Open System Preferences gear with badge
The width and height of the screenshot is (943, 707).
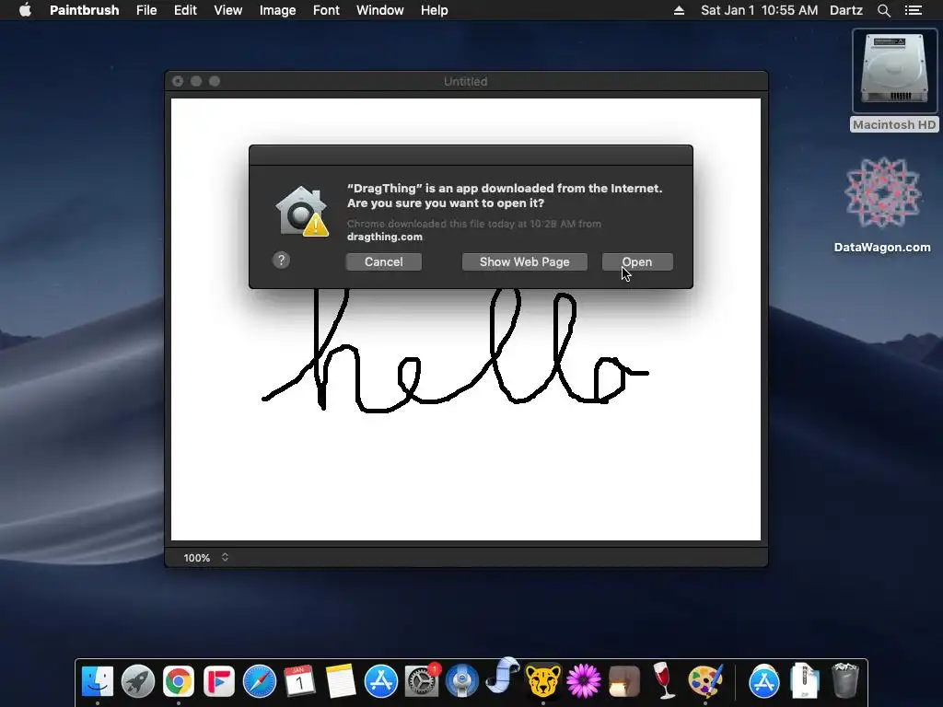coord(422,680)
